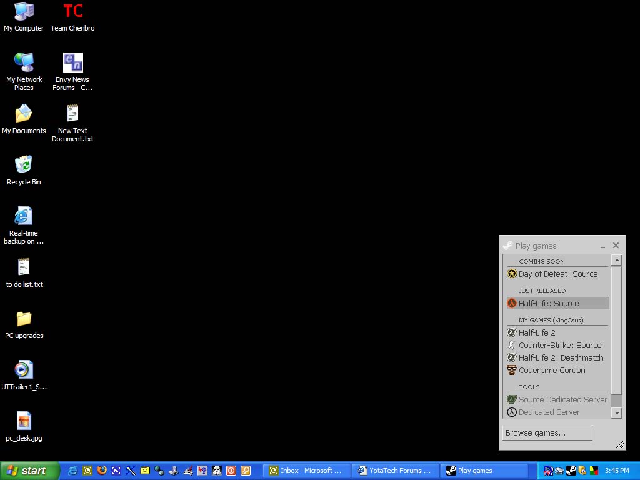Click the drive hardware tray icon
Image resolution: width=640 pixels, height=480 pixels.
click(x=559, y=471)
